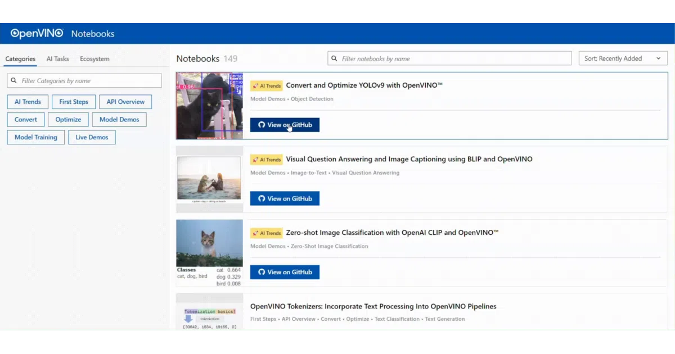Click Filter Categories by name field
675x354 pixels.
coord(84,81)
